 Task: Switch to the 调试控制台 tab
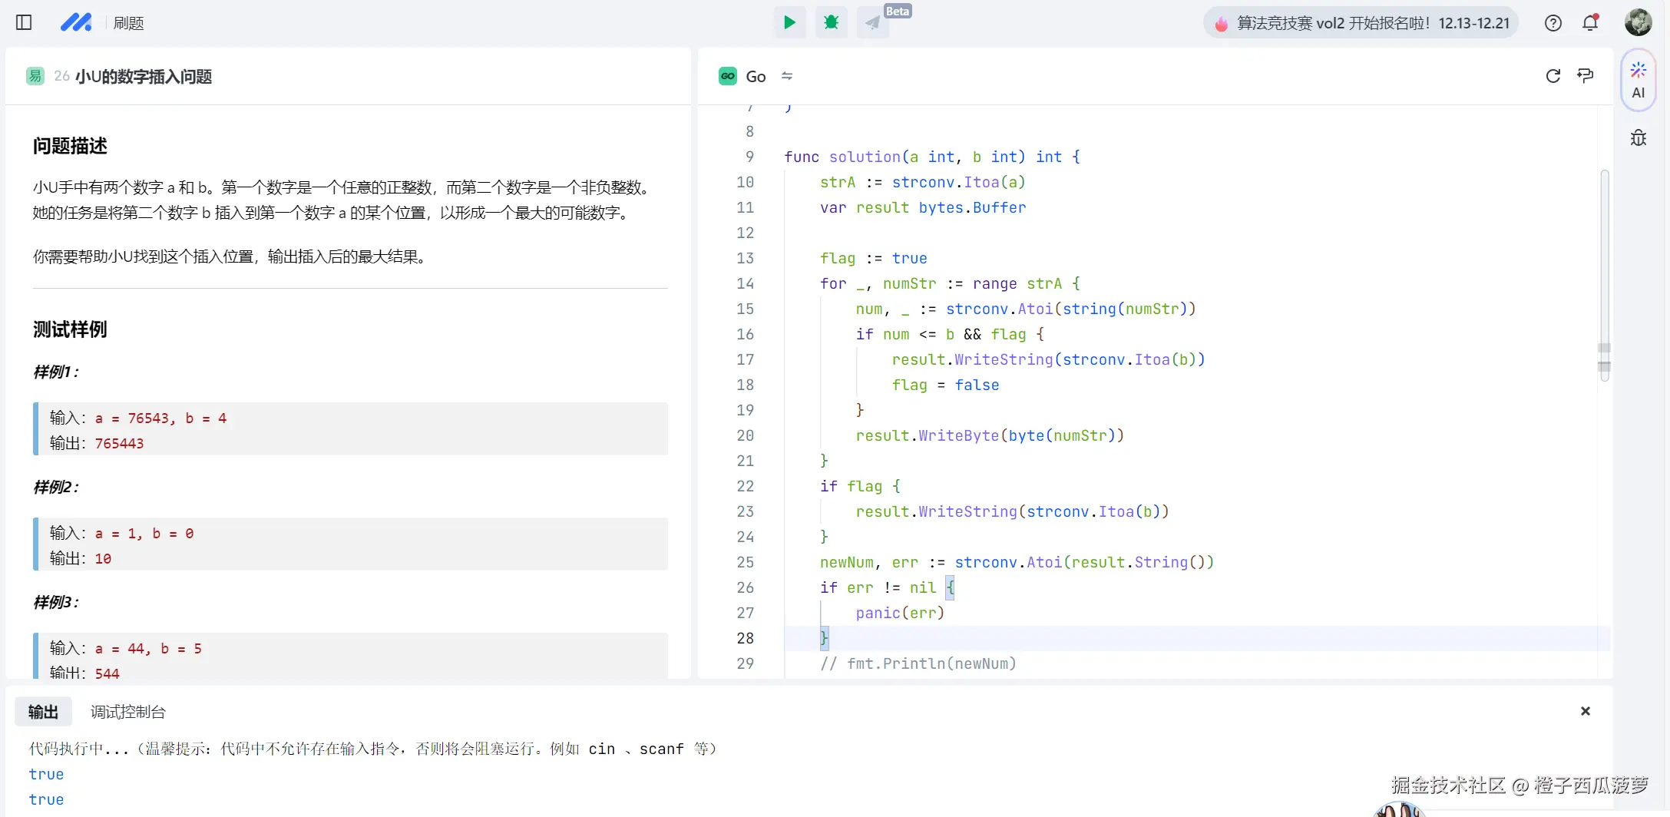click(x=127, y=712)
